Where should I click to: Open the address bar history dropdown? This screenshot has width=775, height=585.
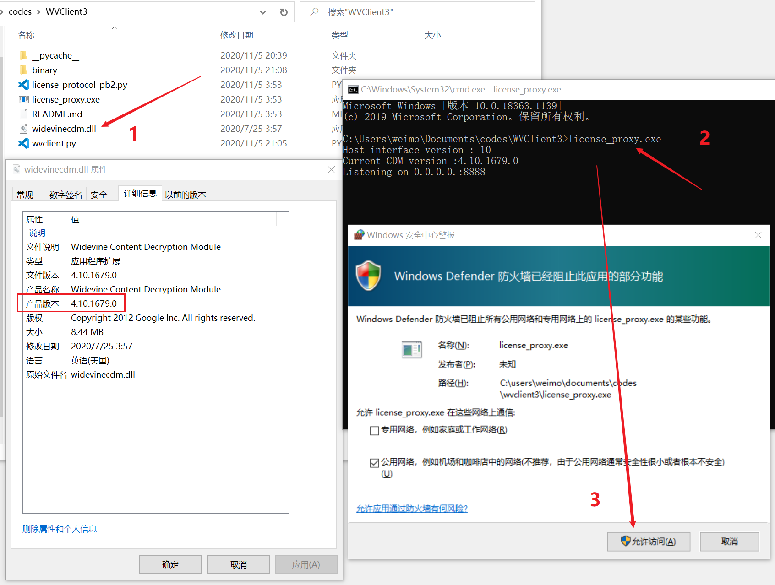click(x=263, y=12)
